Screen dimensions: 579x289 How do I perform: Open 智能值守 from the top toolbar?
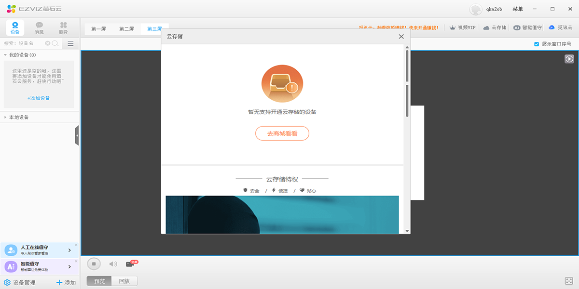[518, 27]
